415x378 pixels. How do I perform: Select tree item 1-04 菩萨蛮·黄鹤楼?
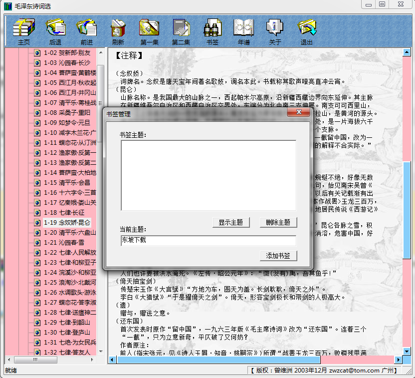click(x=70, y=73)
